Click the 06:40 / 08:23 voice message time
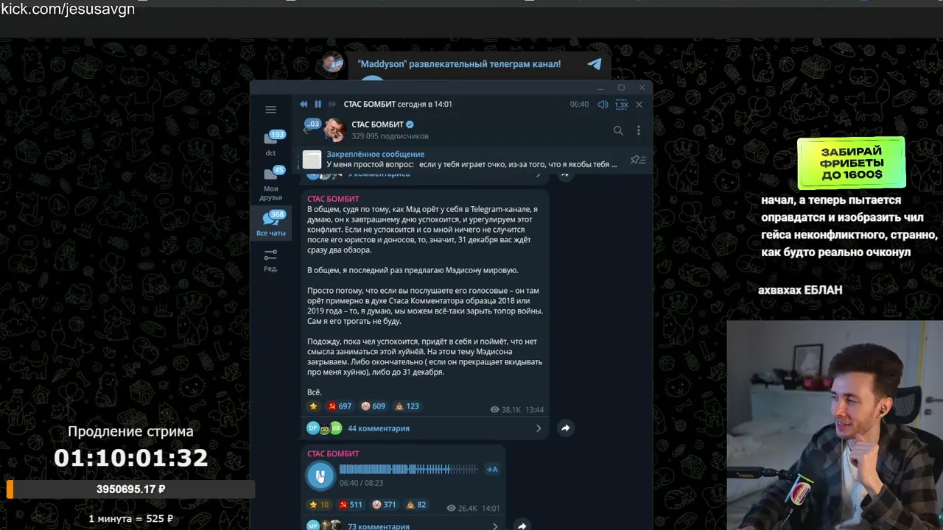Viewport: 943px width, 530px height. click(361, 483)
